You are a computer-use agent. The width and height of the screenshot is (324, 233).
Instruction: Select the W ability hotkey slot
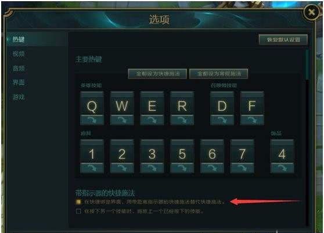coord(122,103)
